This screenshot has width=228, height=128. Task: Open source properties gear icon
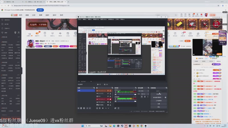(103, 108)
